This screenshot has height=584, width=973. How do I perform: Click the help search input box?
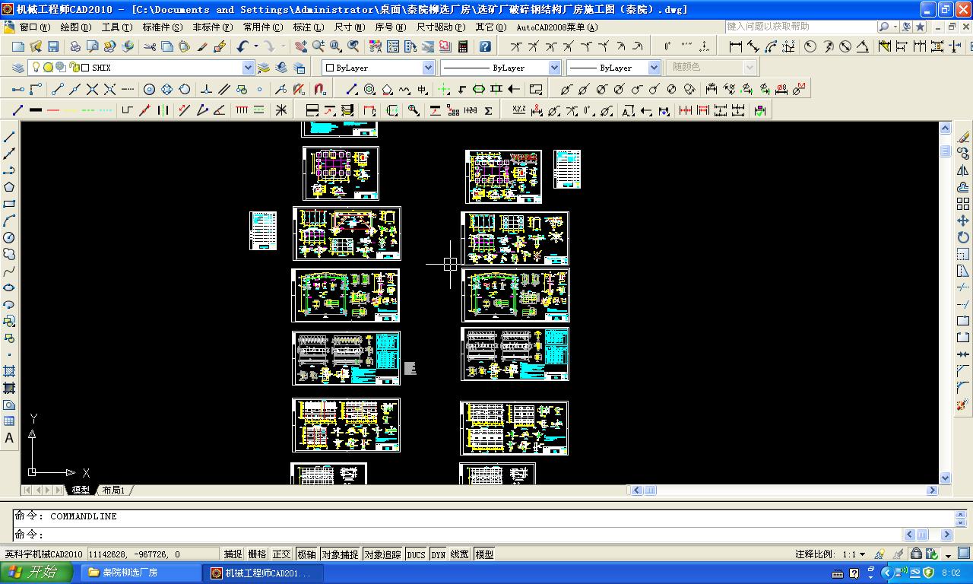[800, 27]
